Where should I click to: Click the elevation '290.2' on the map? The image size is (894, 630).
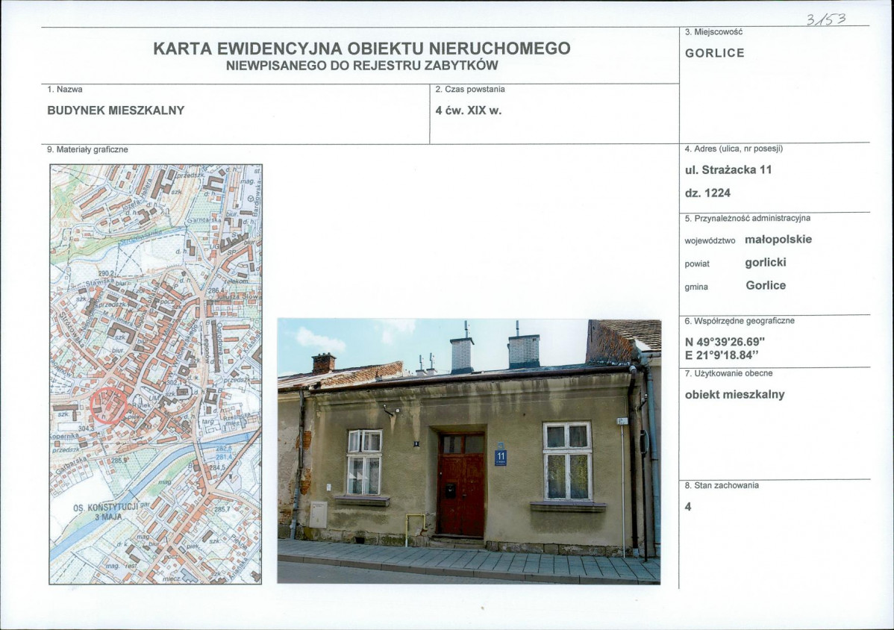105,274
